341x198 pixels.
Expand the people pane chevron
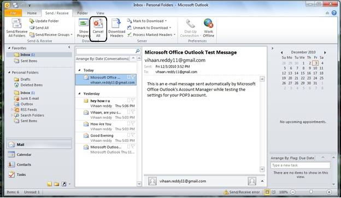pos(262,181)
